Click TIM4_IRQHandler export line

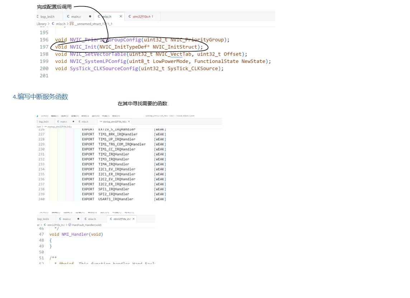click(124, 164)
